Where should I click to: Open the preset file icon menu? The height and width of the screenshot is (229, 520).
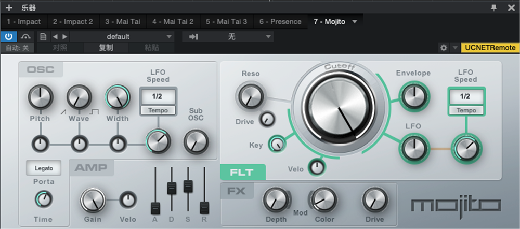coord(43,36)
